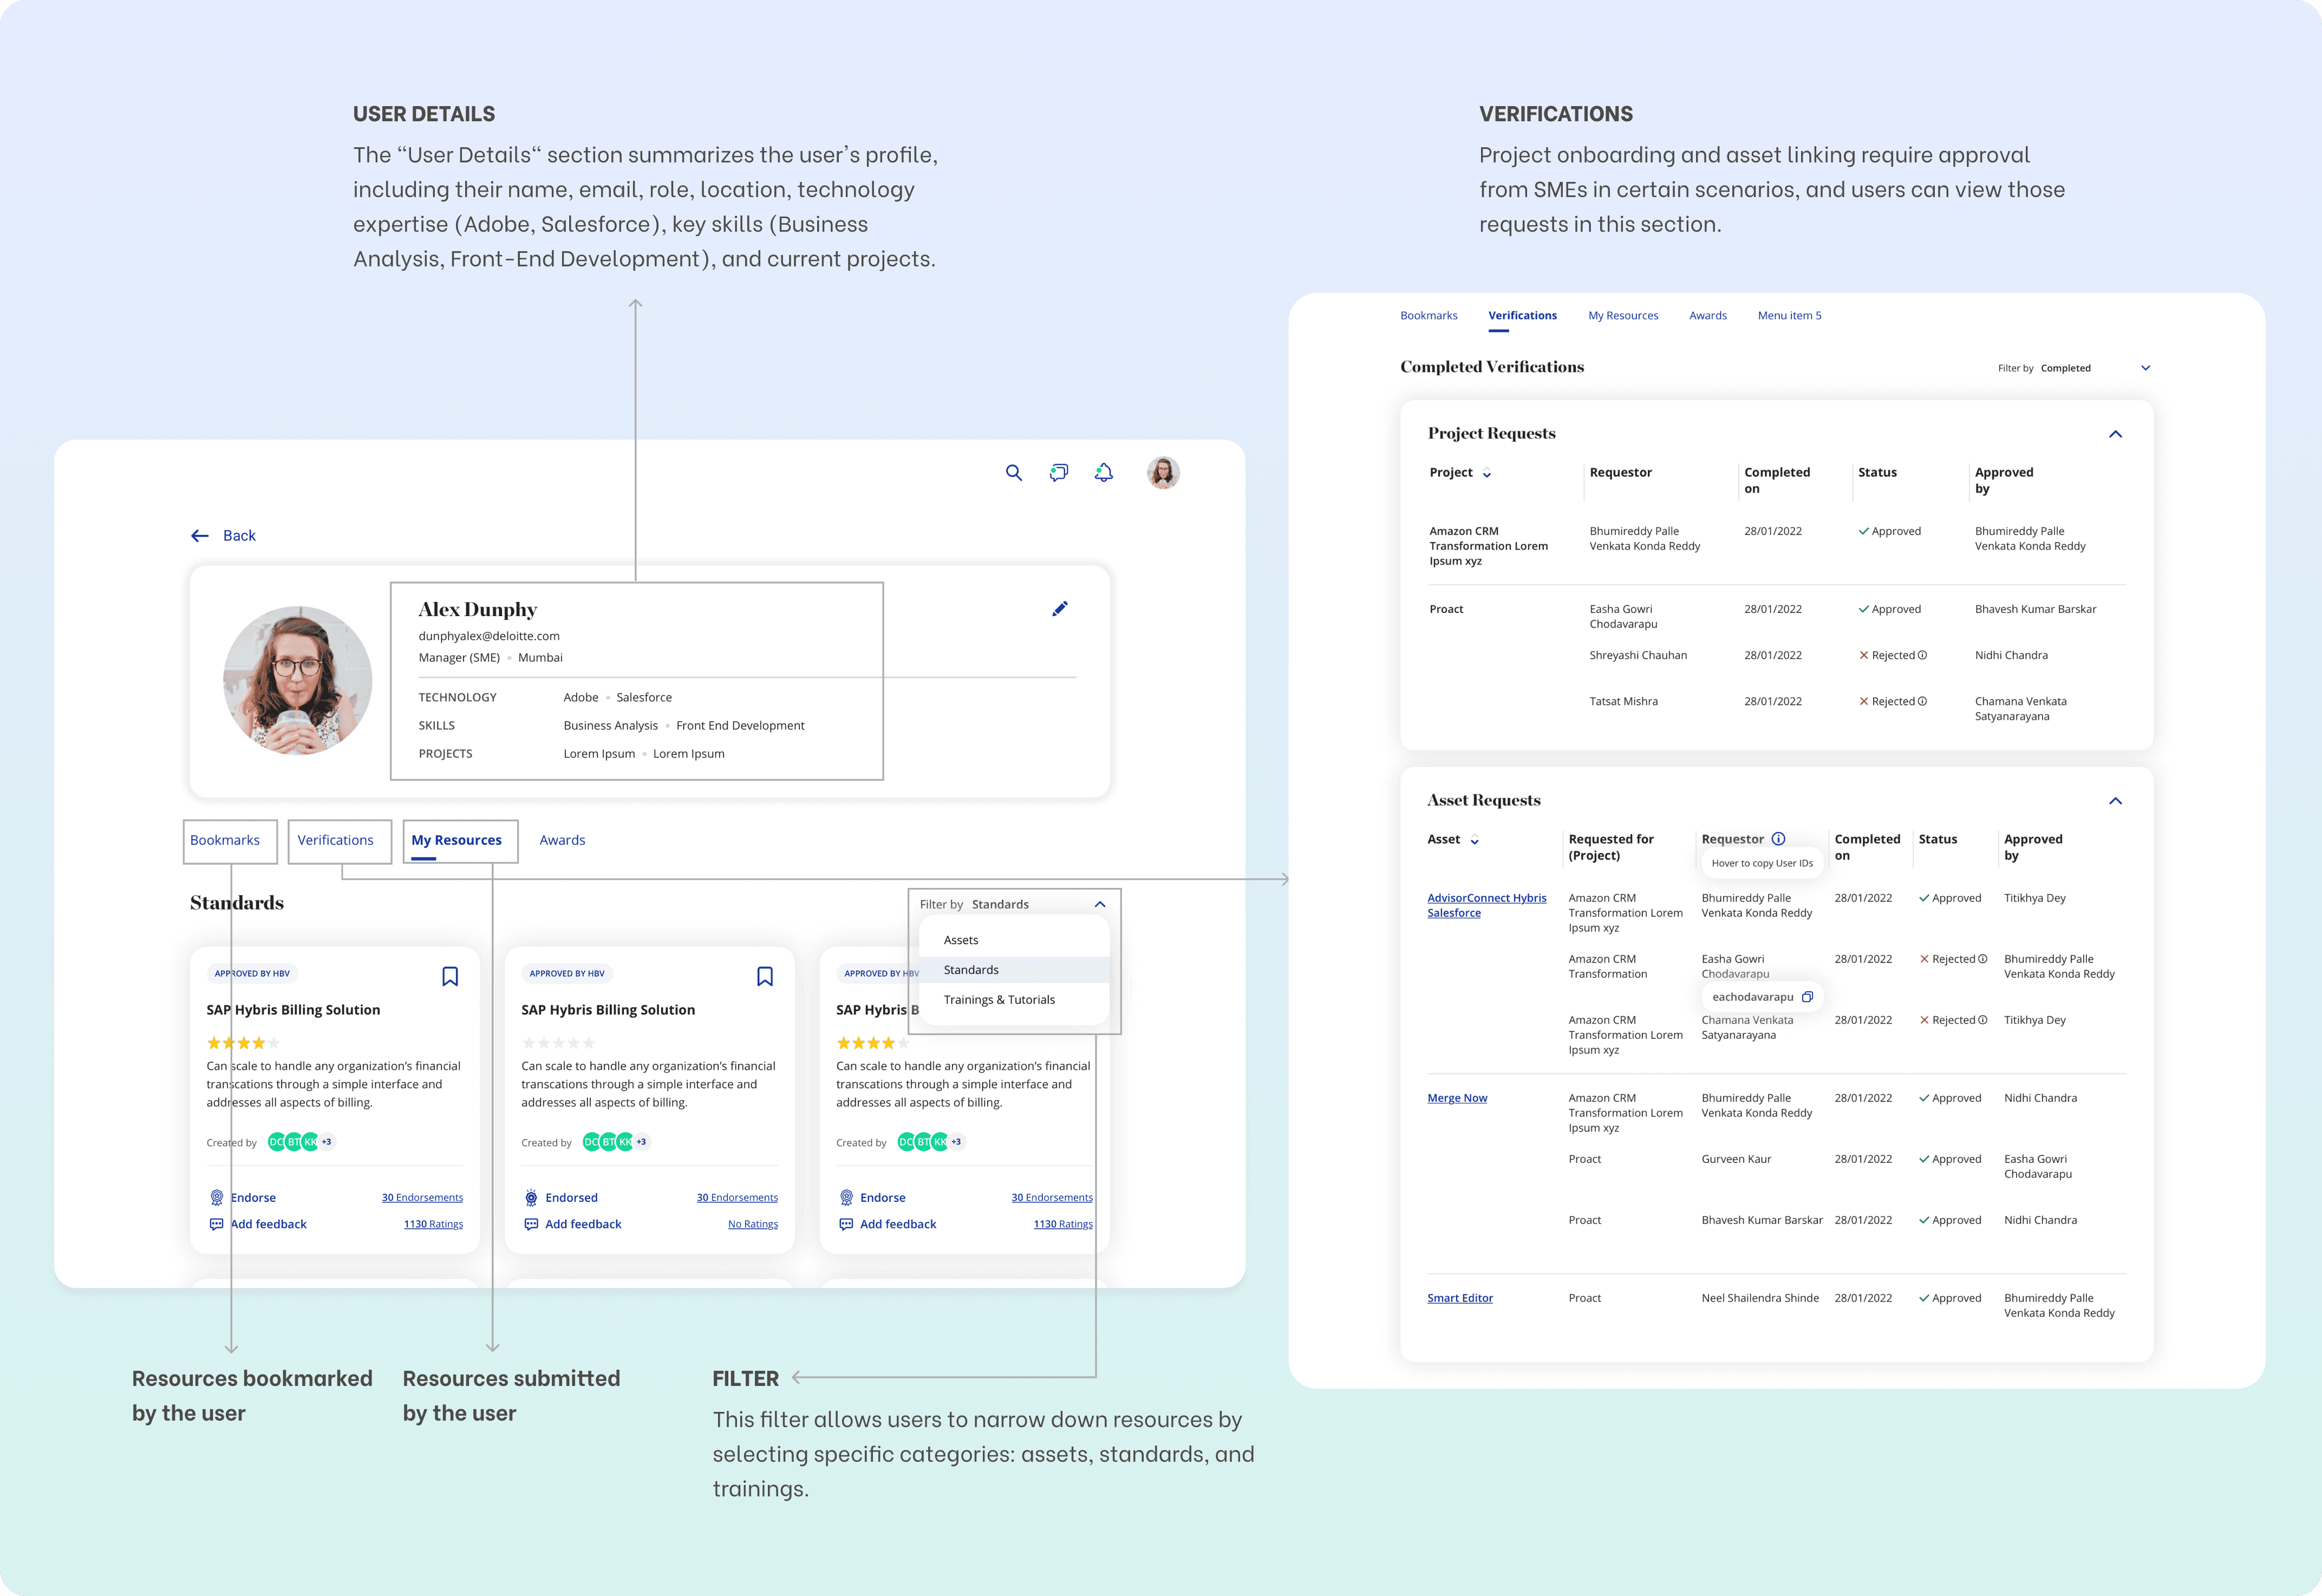Click requestor name Neel Shailendra Shinde
The height and width of the screenshot is (1596, 2322).
click(x=1760, y=1298)
